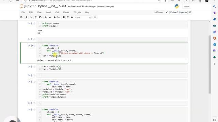218x122 pixels.
Task: Open the File menu
Action: pyautogui.click(x=23, y=12)
